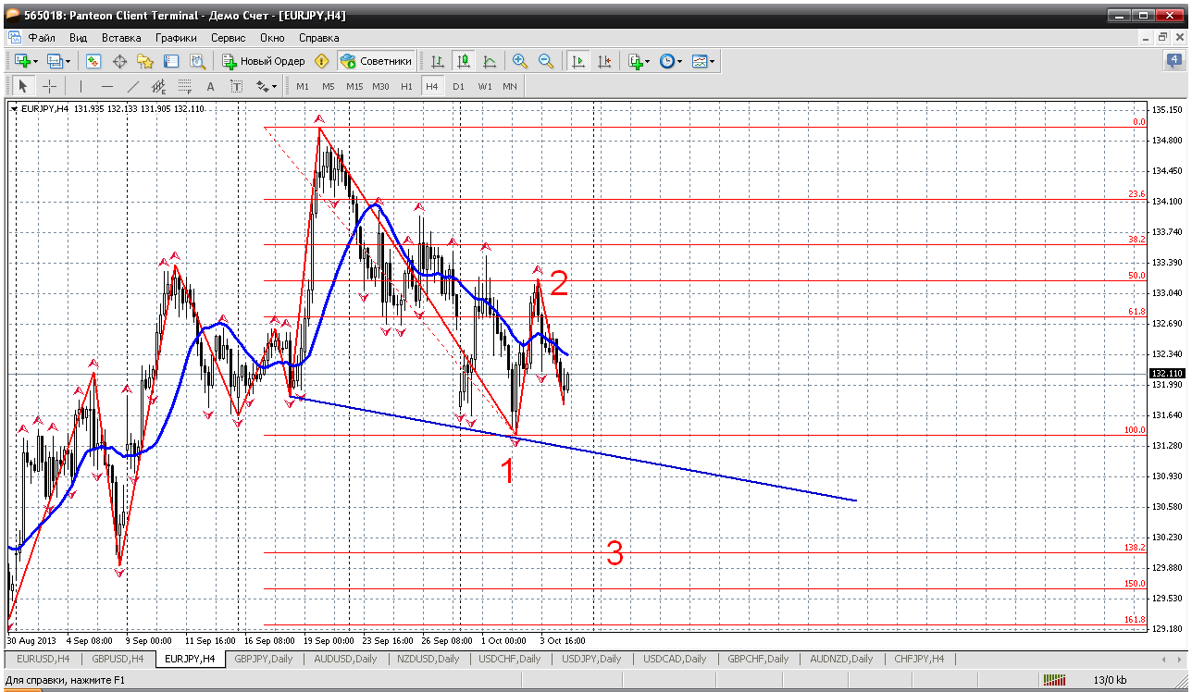Open the Navigator favorites icon
1192x692 pixels.
pyautogui.click(x=145, y=61)
